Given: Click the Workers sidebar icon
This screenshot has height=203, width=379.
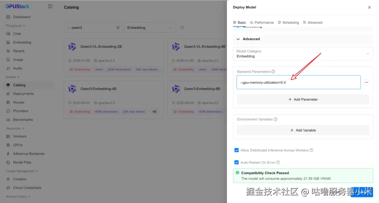Looking at the screenshot, I should pos(8,137).
